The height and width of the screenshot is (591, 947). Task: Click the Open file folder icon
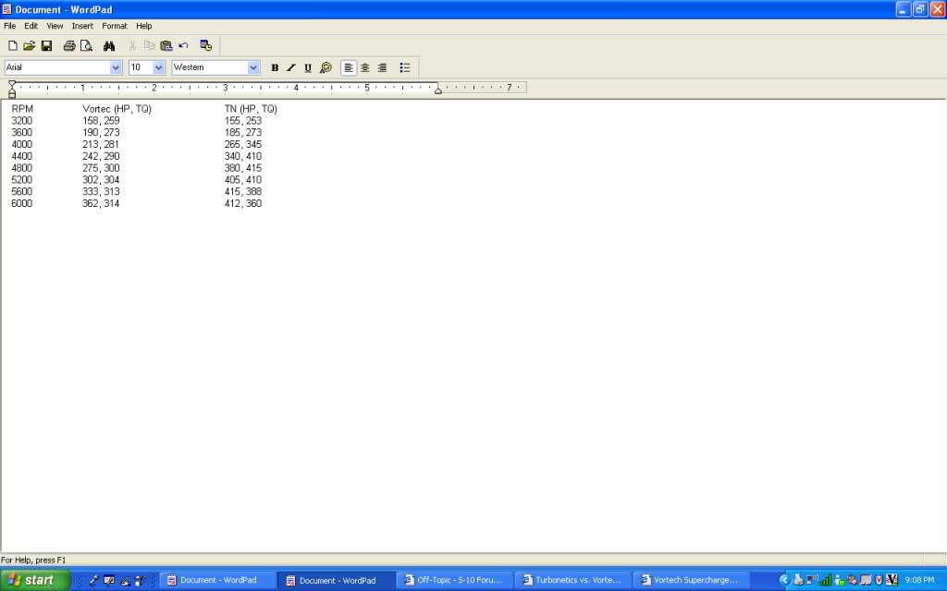point(29,46)
